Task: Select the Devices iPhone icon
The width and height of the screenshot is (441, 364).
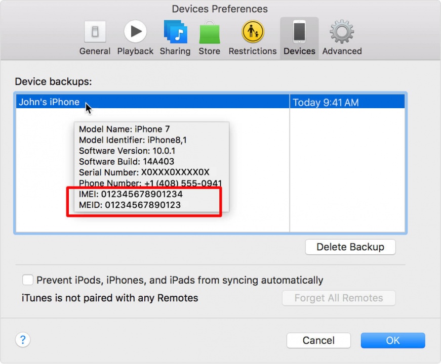Action: coord(299,31)
